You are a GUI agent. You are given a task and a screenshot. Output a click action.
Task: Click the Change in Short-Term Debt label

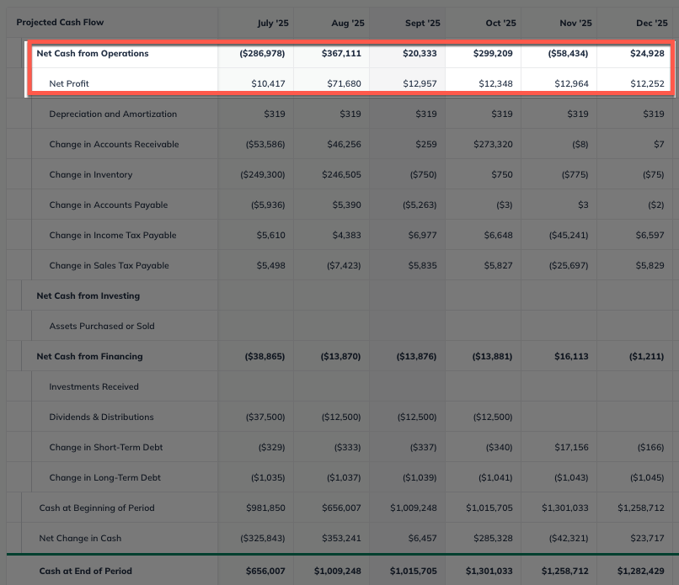106,447
